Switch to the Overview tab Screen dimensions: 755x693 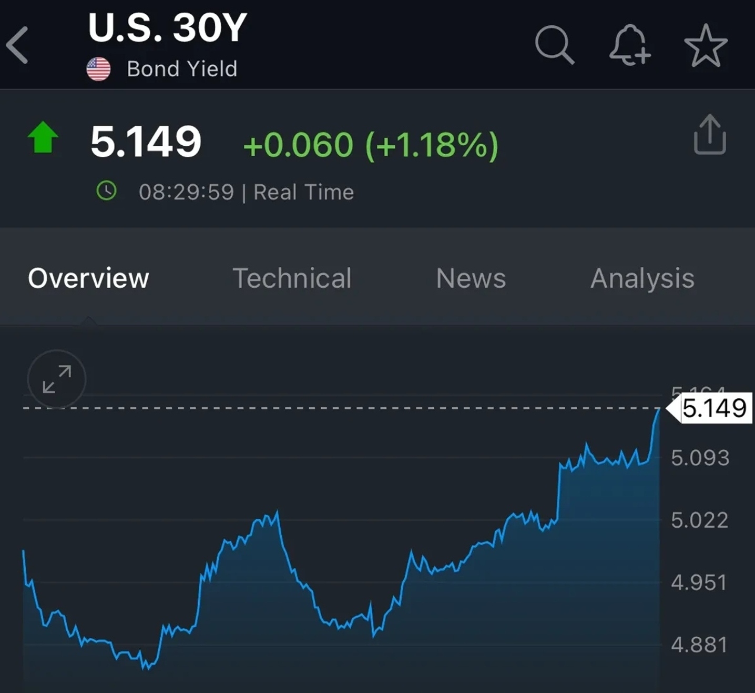click(88, 278)
